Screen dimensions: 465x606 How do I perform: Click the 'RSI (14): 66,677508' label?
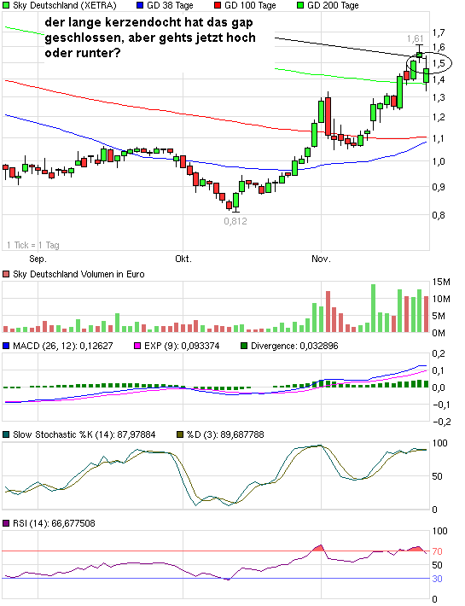click(54, 524)
